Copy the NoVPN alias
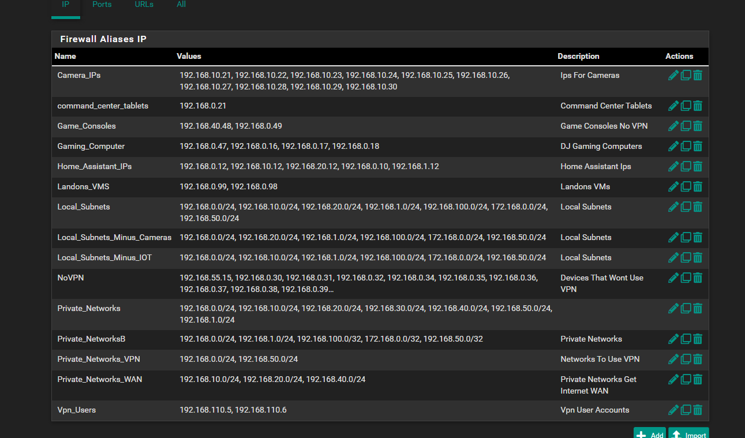 pyautogui.click(x=686, y=278)
